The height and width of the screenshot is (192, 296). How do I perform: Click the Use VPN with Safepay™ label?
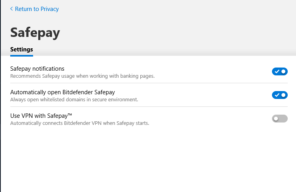[x=41, y=115]
